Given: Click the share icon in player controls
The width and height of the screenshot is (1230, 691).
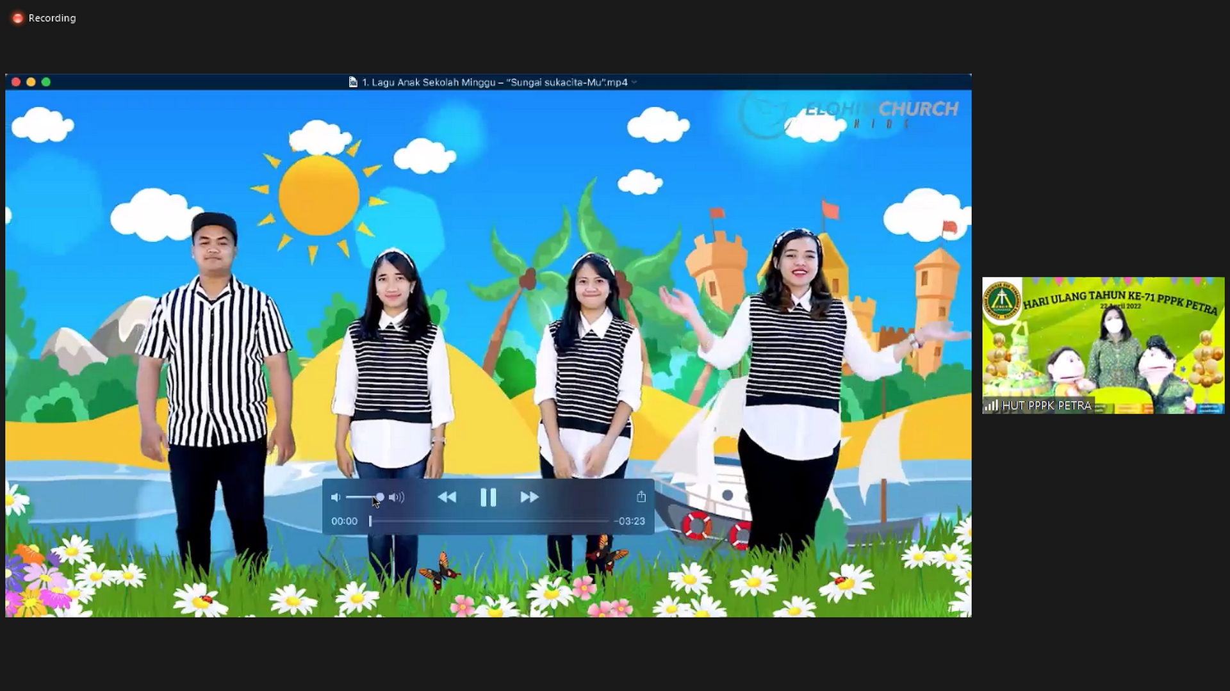Looking at the screenshot, I should [641, 496].
